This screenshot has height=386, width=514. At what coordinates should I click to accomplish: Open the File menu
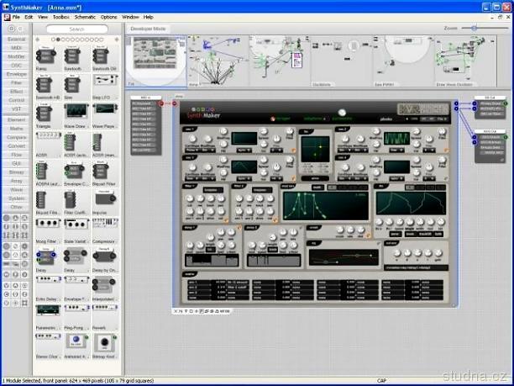coord(16,17)
